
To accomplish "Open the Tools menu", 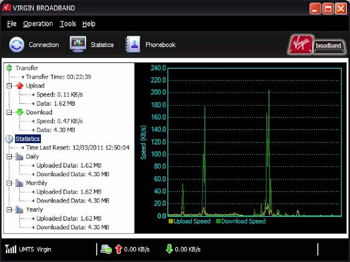I will [x=68, y=23].
